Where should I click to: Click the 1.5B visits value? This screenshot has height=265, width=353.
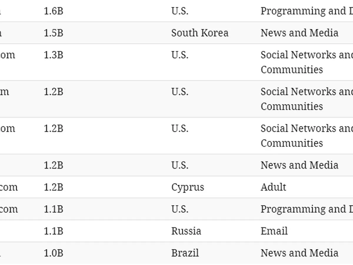53,33
